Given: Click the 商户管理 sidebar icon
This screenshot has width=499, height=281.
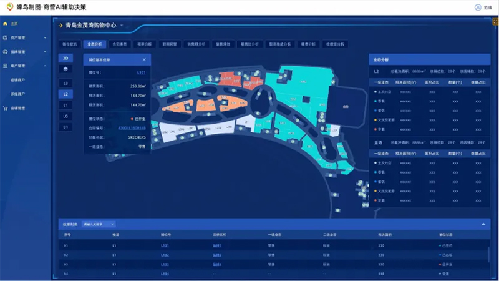Looking at the screenshot, I should coord(6,66).
